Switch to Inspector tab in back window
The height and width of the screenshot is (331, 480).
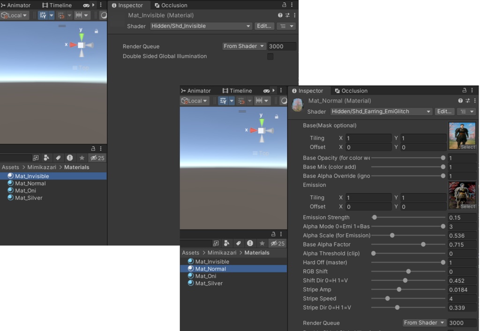pyautogui.click(x=127, y=5)
